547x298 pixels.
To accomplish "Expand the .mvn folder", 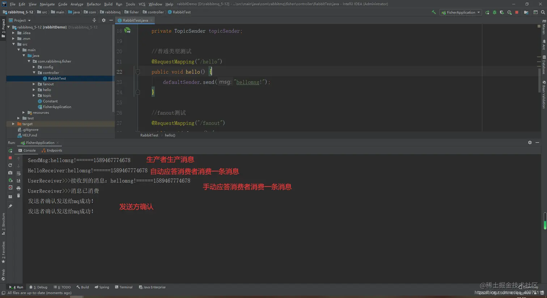I will (x=13, y=39).
